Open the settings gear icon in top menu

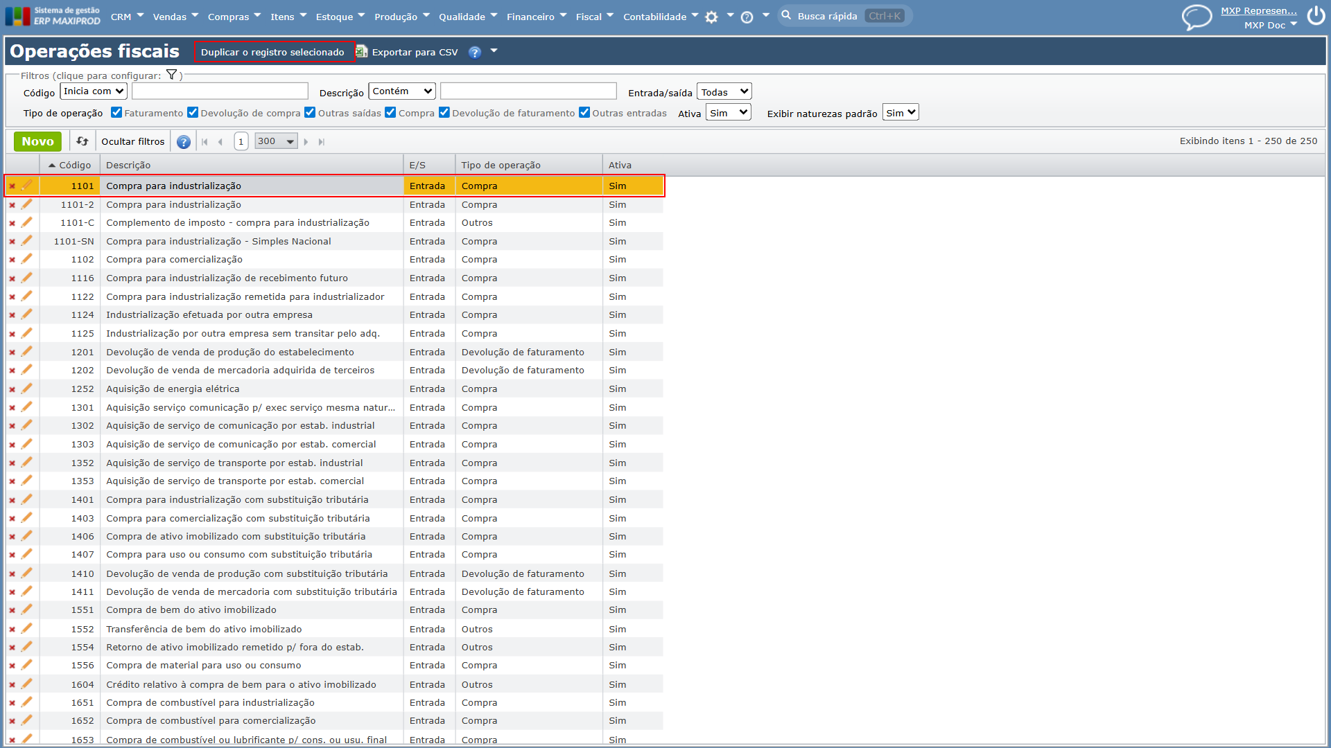click(711, 17)
